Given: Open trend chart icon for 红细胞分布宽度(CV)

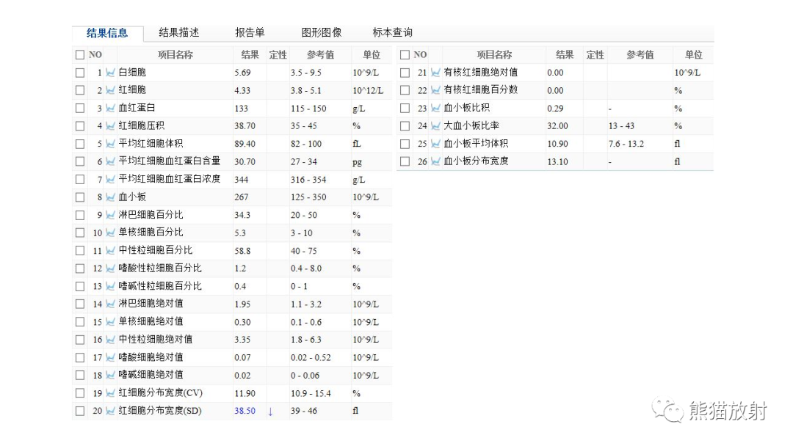Looking at the screenshot, I should 110,393.
